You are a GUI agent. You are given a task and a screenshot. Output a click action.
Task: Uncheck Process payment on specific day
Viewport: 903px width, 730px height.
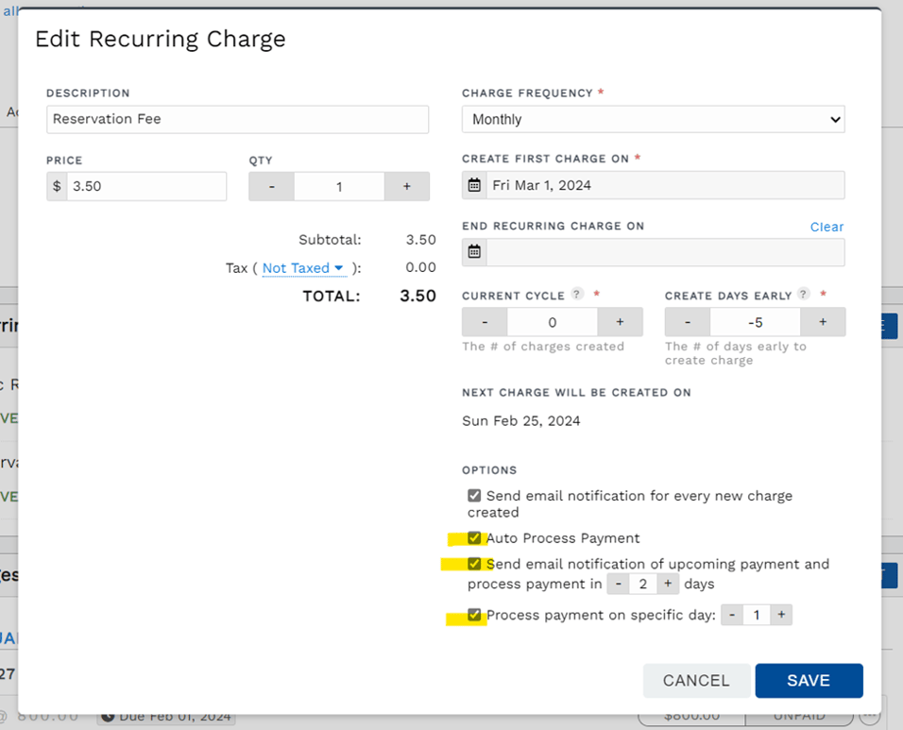[x=474, y=614]
